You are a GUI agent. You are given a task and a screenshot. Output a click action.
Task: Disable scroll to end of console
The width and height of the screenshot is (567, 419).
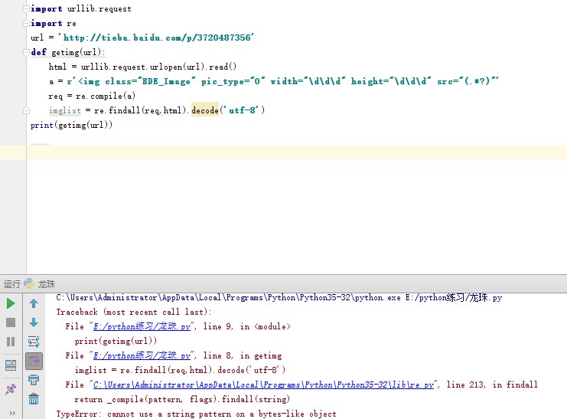pyautogui.click(x=34, y=361)
